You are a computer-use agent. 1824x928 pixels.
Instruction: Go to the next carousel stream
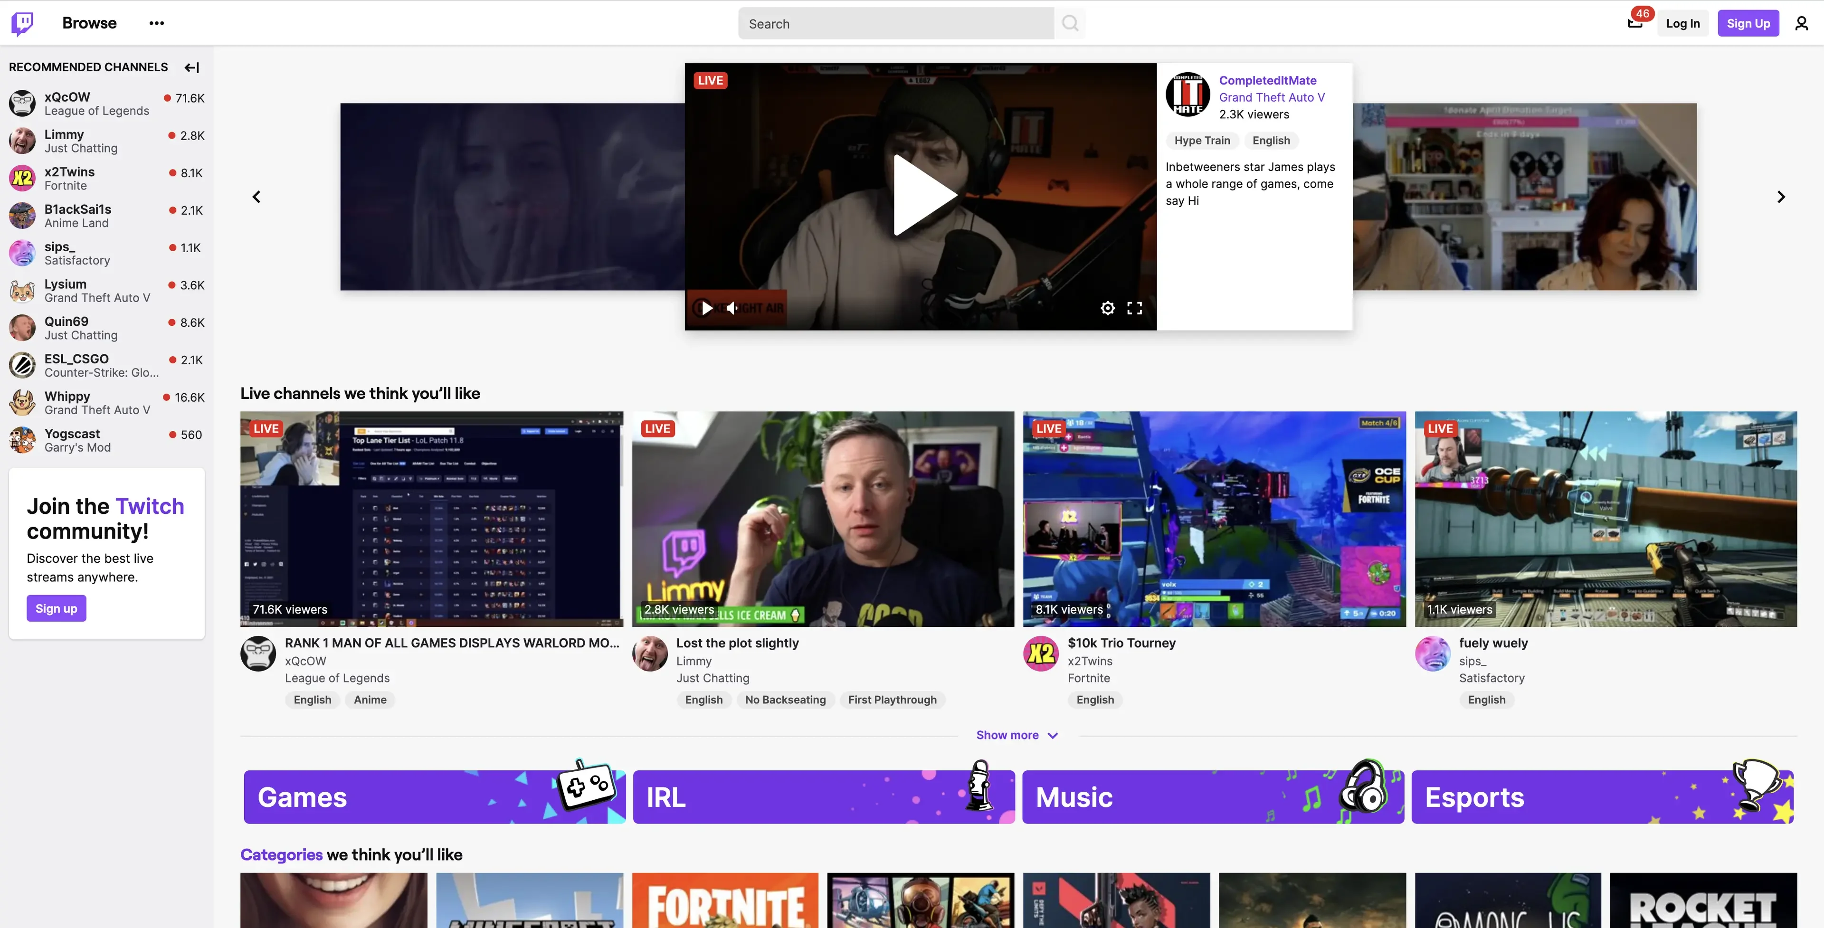click(1781, 197)
